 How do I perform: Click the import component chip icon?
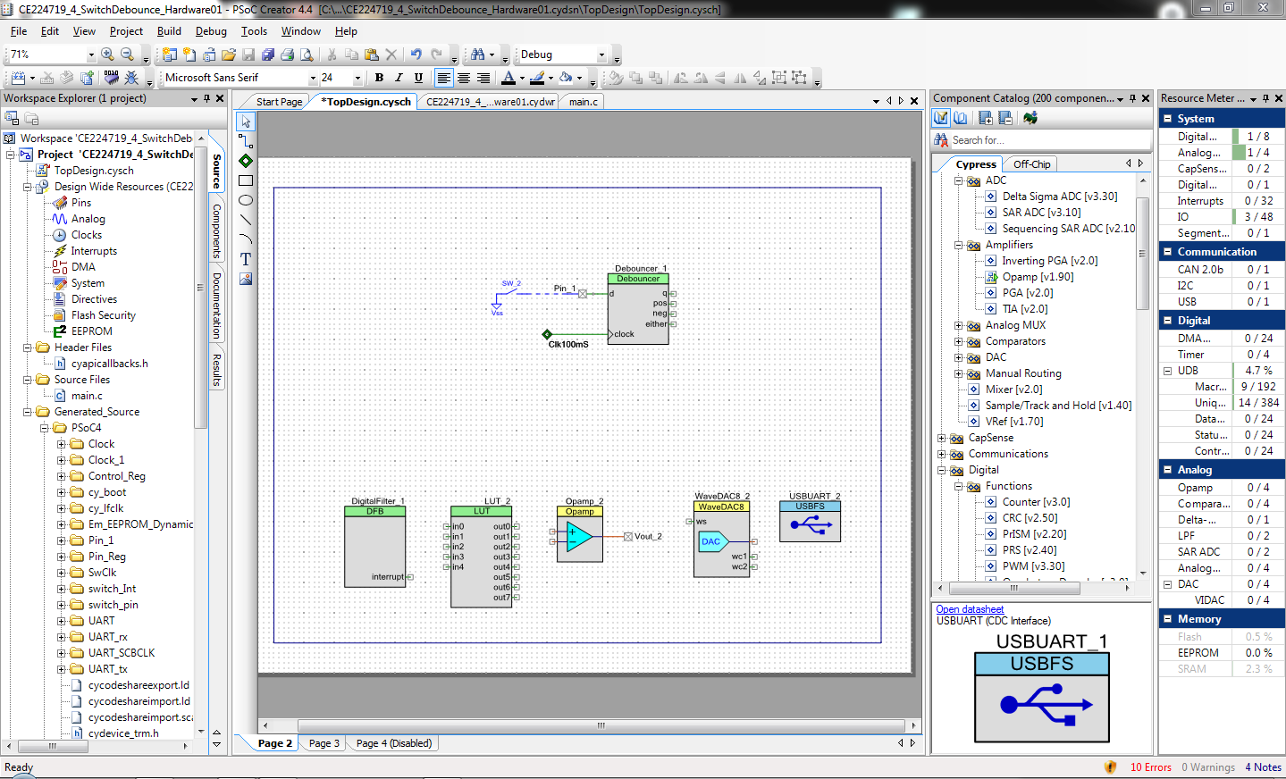(x=1030, y=118)
